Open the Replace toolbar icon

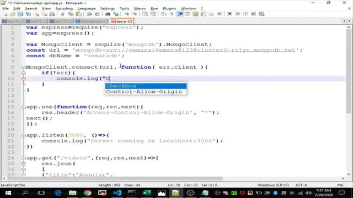click(x=116, y=14)
